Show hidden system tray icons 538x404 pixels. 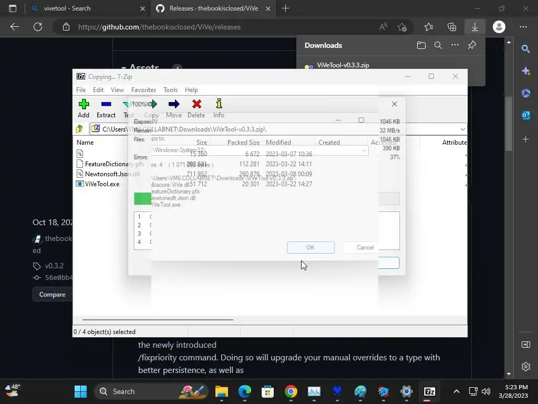click(457, 391)
